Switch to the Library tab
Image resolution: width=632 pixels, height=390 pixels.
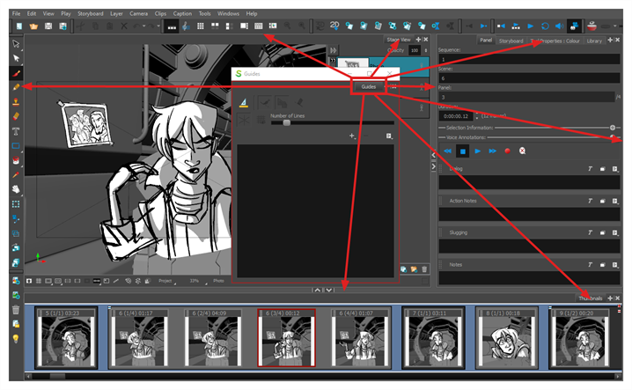pyautogui.click(x=593, y=40)
